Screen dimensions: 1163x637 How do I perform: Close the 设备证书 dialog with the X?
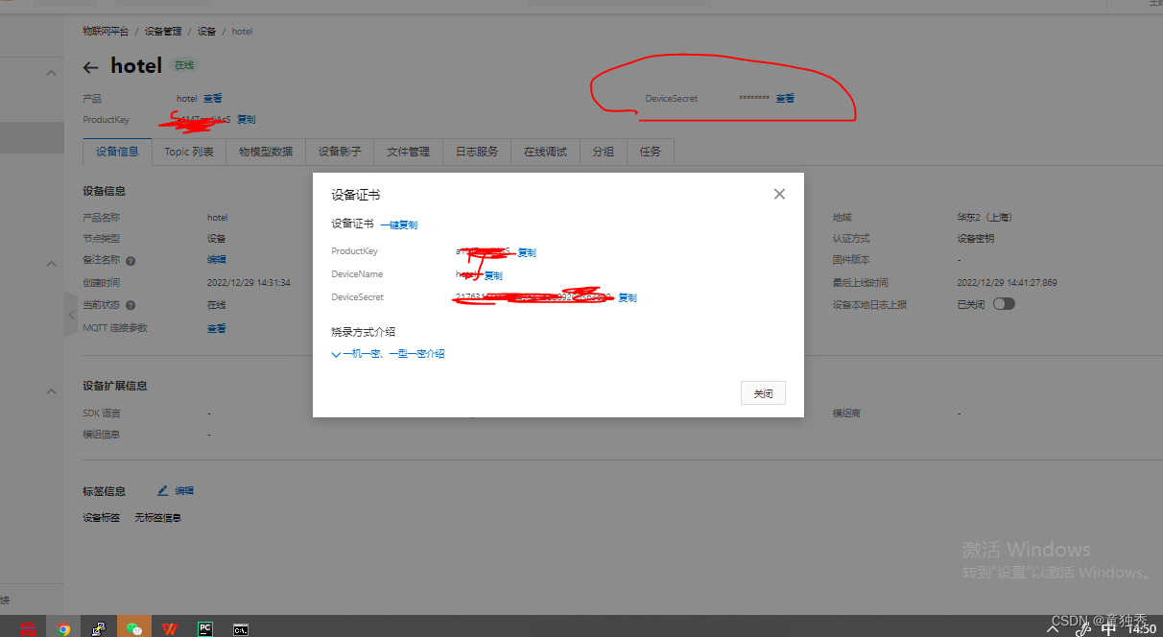coord(779,193)
